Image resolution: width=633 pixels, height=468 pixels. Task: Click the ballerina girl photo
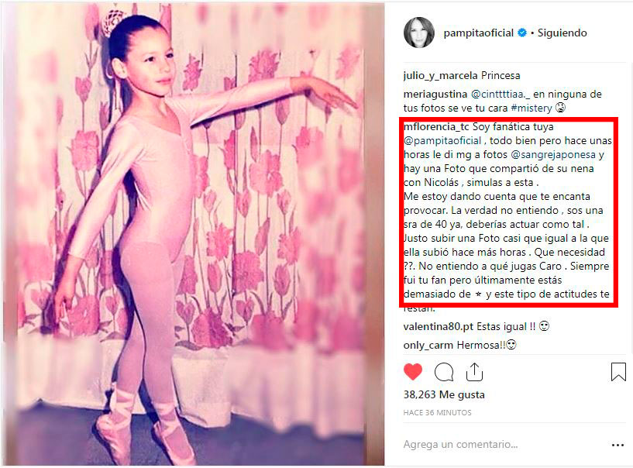[x=194, y=234]
